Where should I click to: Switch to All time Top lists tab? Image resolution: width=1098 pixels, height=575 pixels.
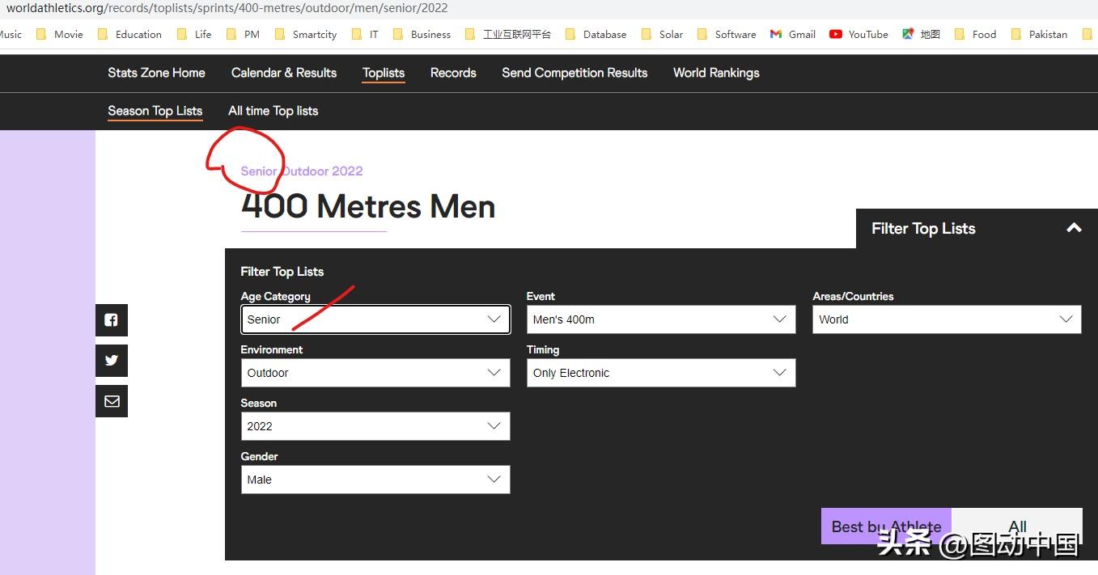273,111
